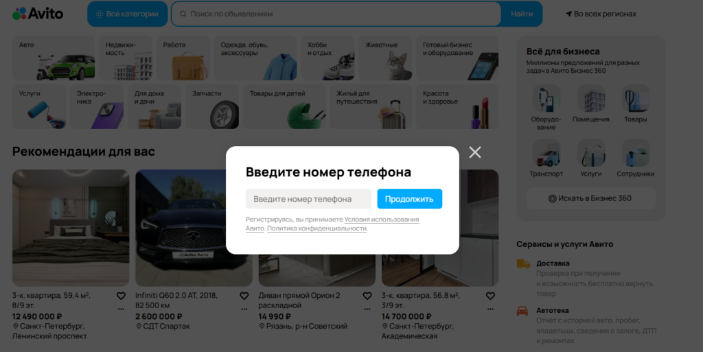Open the 3-к. квартира, 56,8 м² listing title
703x352 pixels.
421,300
